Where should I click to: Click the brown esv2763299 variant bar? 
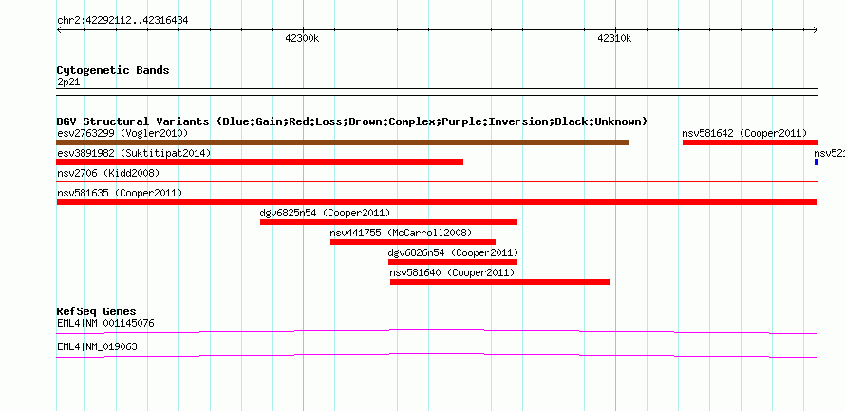pos(343,142)
